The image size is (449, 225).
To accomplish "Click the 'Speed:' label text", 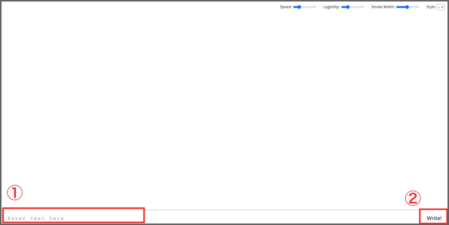I will pos(286,7).
